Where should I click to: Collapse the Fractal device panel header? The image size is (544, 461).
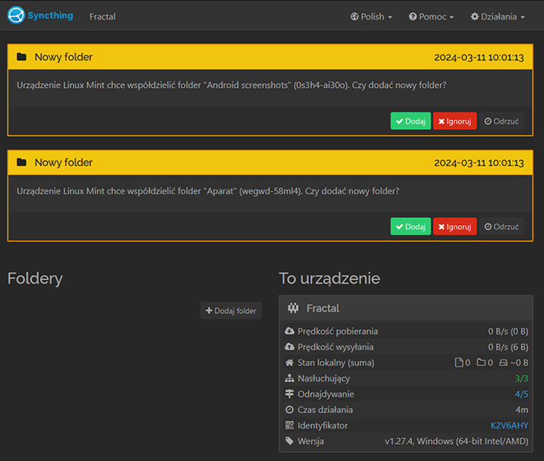(x=406, y=308)
